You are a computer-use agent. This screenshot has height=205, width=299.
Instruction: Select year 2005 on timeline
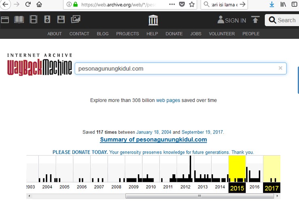(x=65, y=187)
